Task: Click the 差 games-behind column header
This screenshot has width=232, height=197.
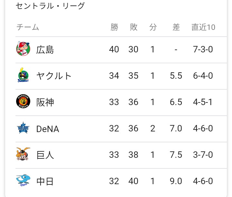Action: (176, 27)
